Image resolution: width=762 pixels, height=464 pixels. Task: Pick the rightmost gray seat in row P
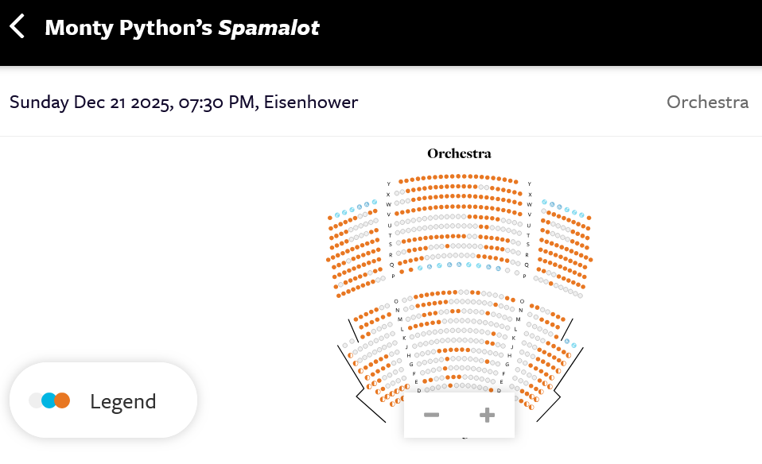tap(517, 273)
